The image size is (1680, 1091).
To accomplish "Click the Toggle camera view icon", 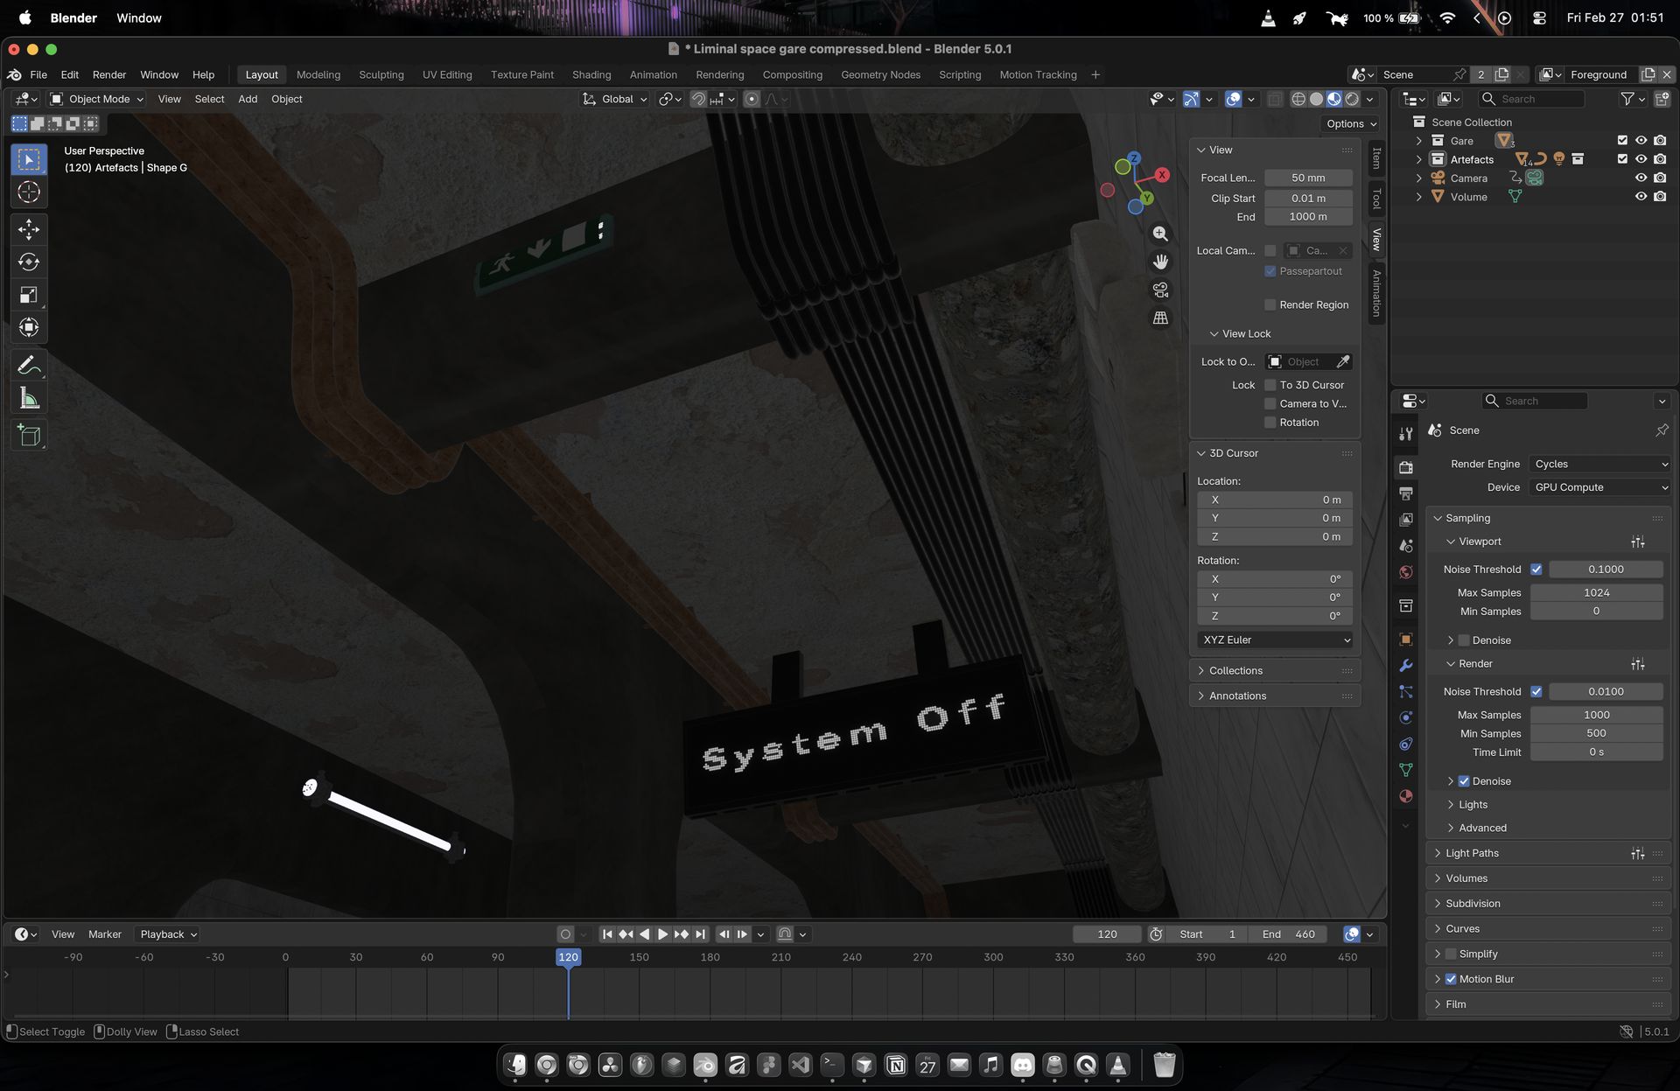I will click(x=1160, y=290).
